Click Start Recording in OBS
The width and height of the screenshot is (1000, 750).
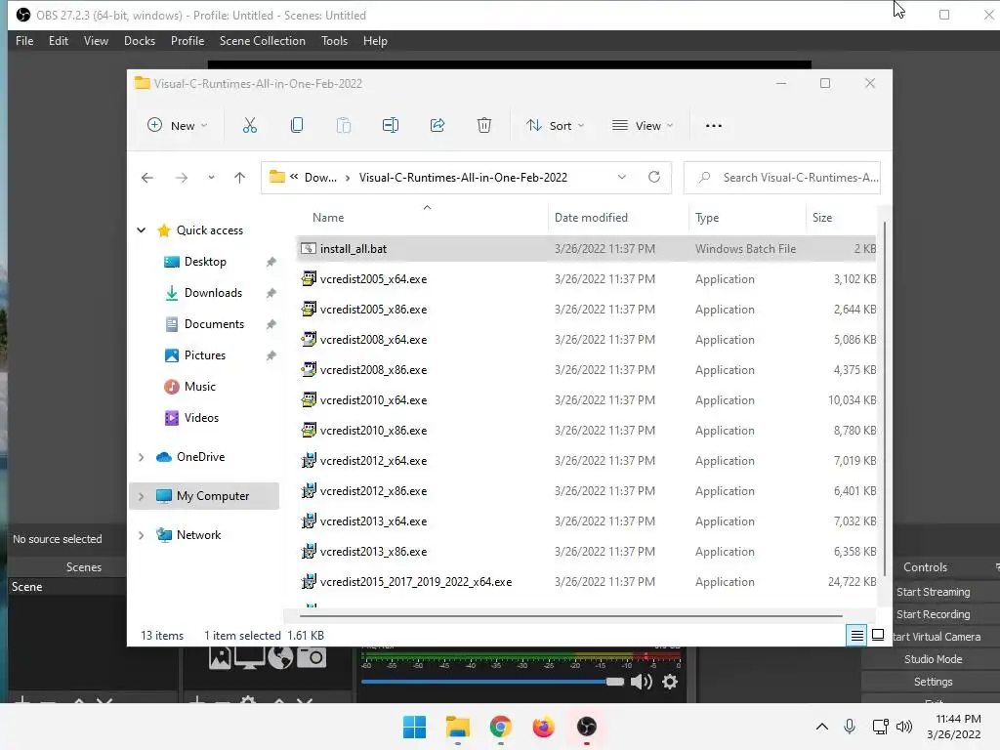click(x=933, y=614)
